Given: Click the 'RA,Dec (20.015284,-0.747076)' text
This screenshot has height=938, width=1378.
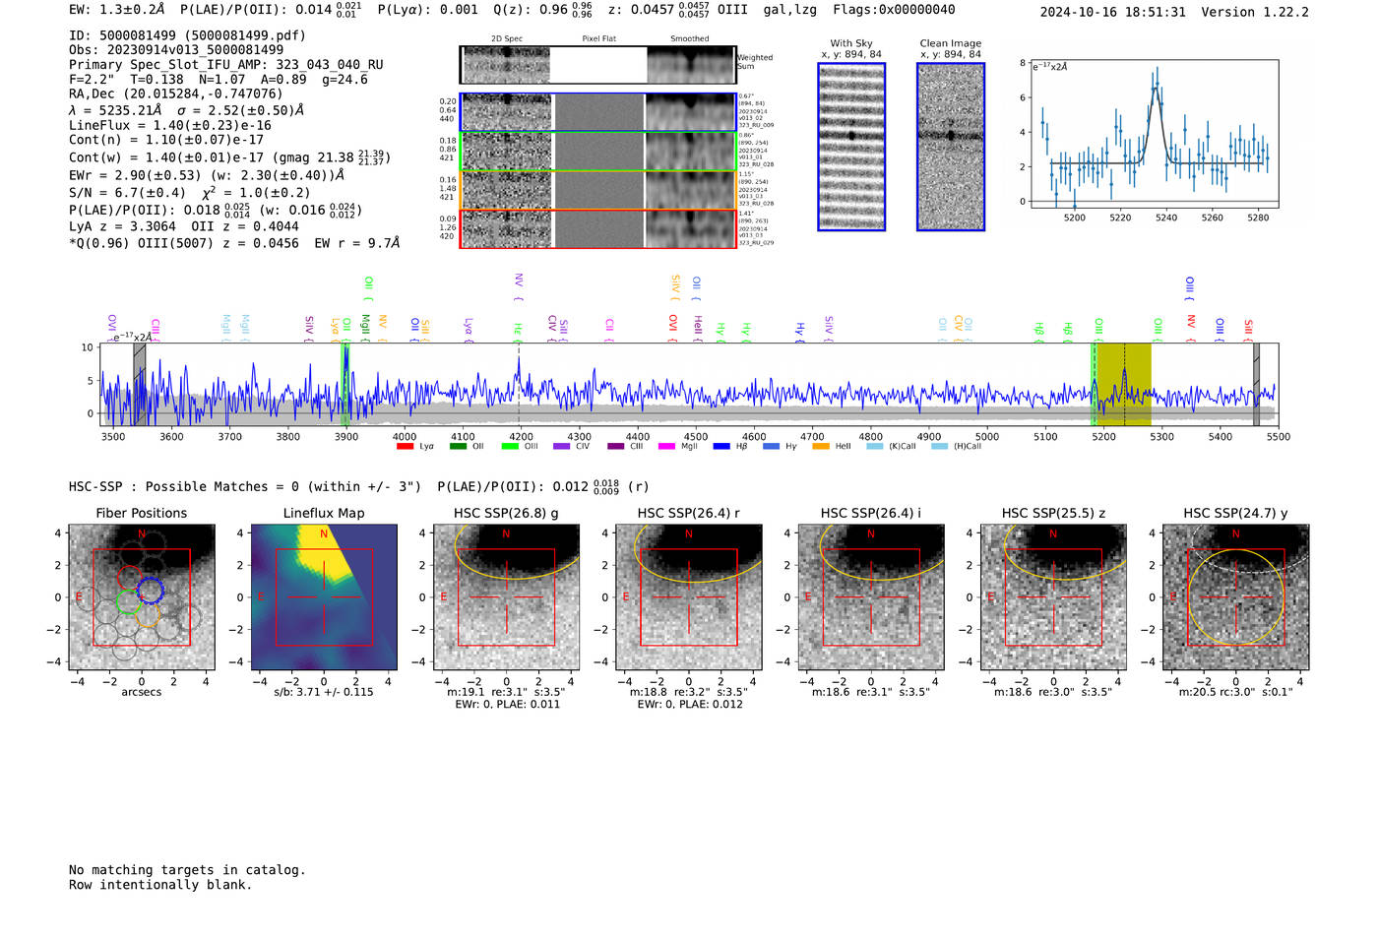Looking at the screenshot, I should pos(175,94).
